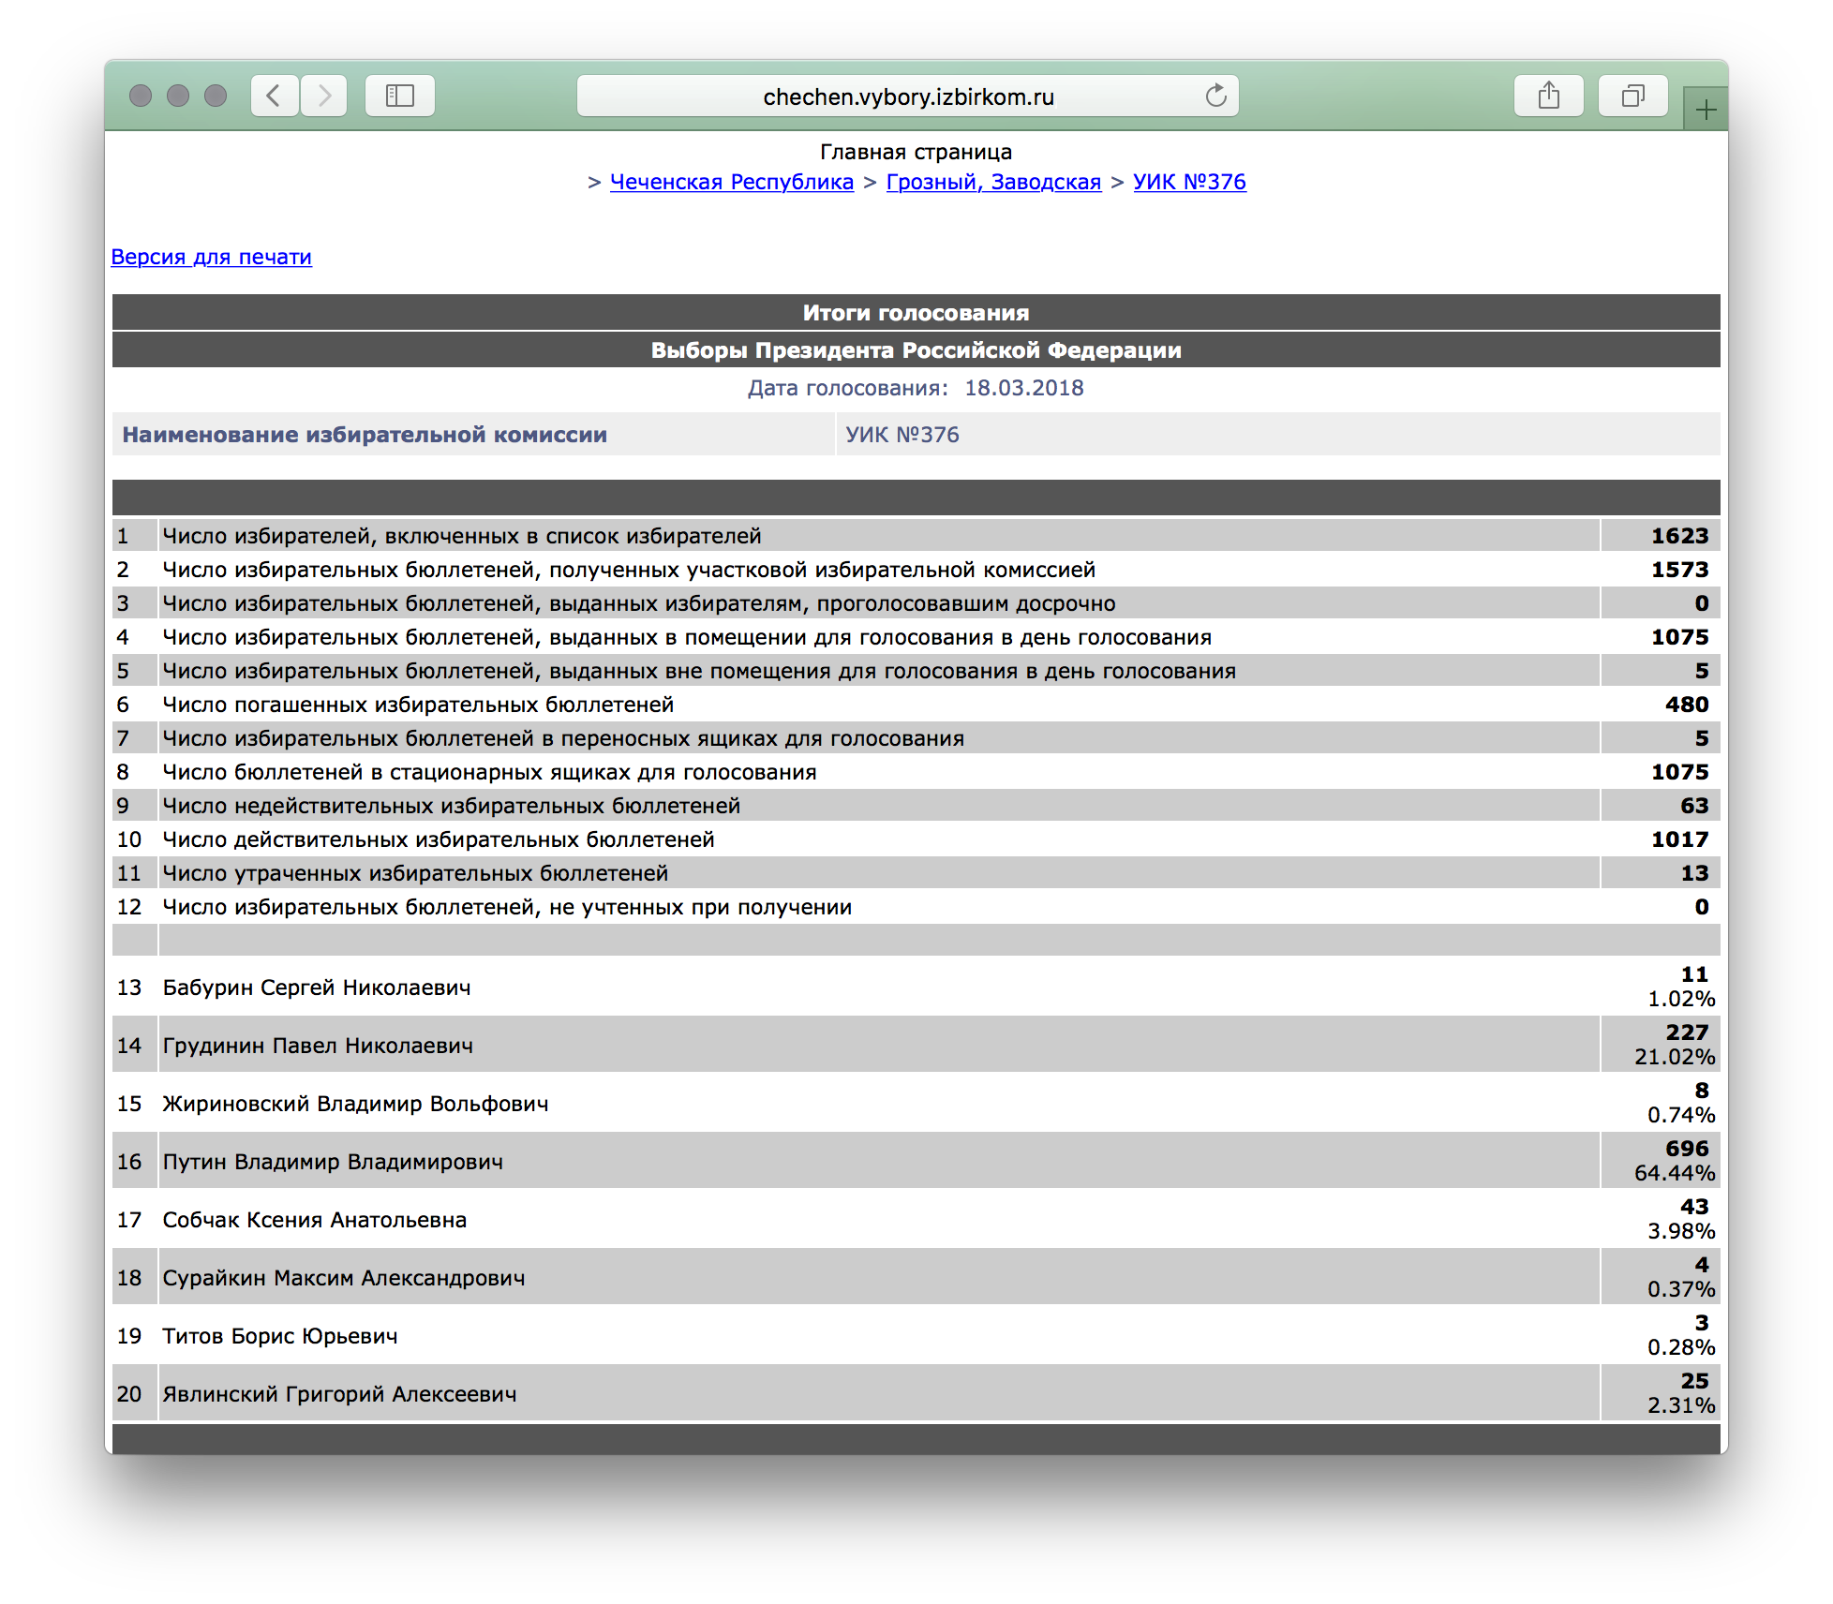Click the Главная страница text
Screen dimensions: 1833x1604
click(x=916, y=152)
